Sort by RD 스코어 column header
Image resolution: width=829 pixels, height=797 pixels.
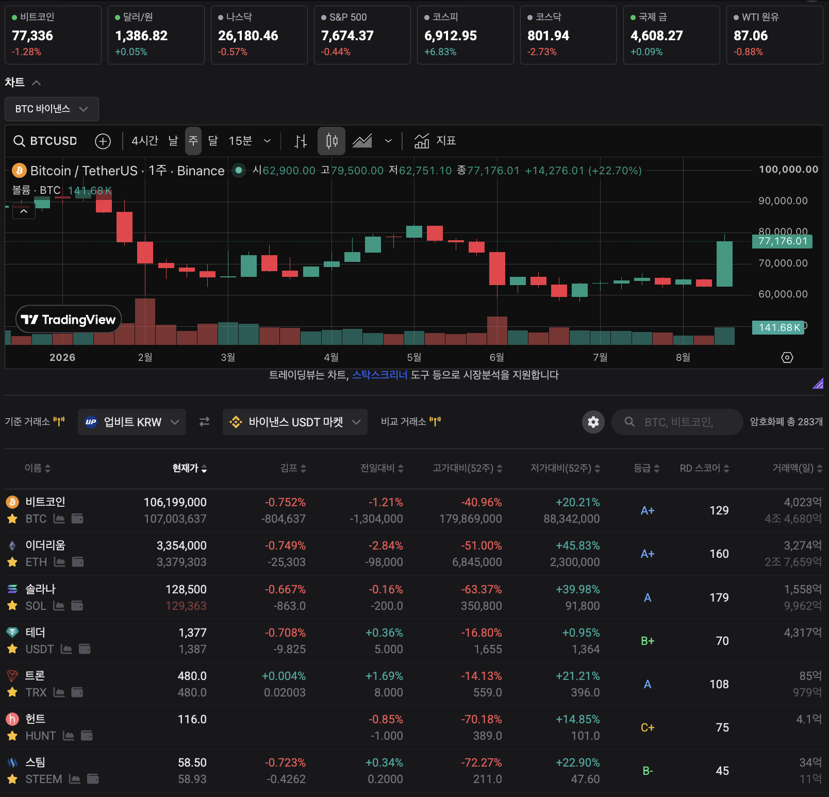pyautogui.click(x=704, y=468)
